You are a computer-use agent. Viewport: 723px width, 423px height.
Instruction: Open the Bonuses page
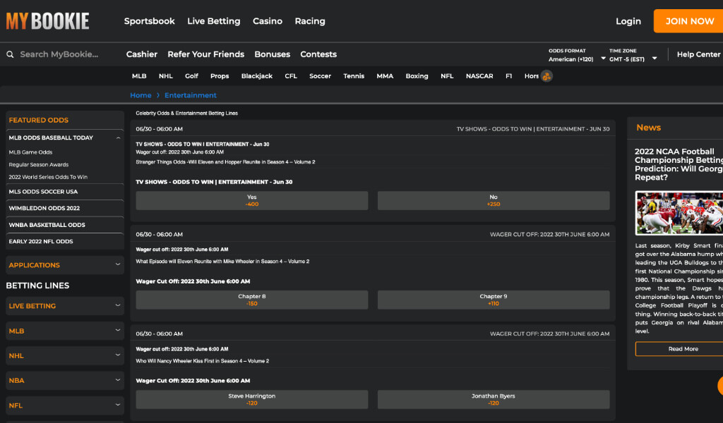[x=272, y=54]
